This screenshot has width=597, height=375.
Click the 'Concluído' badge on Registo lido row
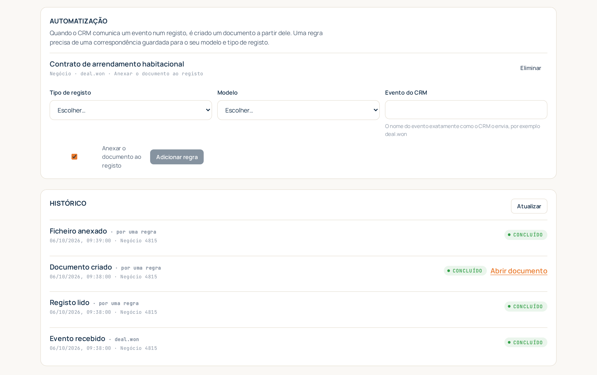click(526, 306)
